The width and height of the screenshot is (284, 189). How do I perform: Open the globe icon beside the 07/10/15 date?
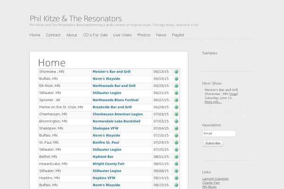pyautogui.click(x=176, y=136)
